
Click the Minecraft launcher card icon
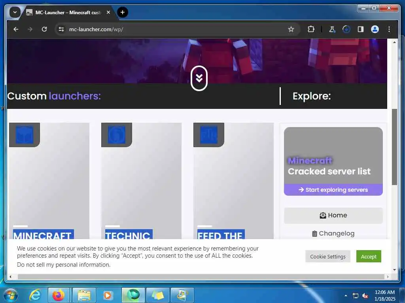click(x=25, y=135)
